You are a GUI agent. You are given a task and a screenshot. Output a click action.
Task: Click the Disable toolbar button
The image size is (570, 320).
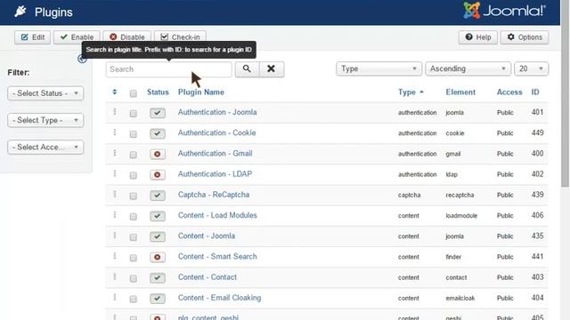pyautogui.click(x=126, y=37)
